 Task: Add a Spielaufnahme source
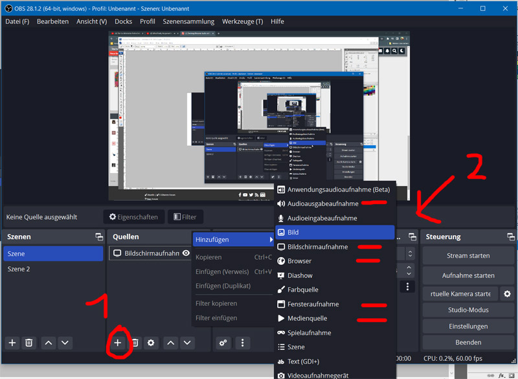[x=335, y=333]
